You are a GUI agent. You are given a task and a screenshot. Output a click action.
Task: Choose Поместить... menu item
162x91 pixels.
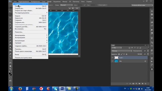coord(30,32)
